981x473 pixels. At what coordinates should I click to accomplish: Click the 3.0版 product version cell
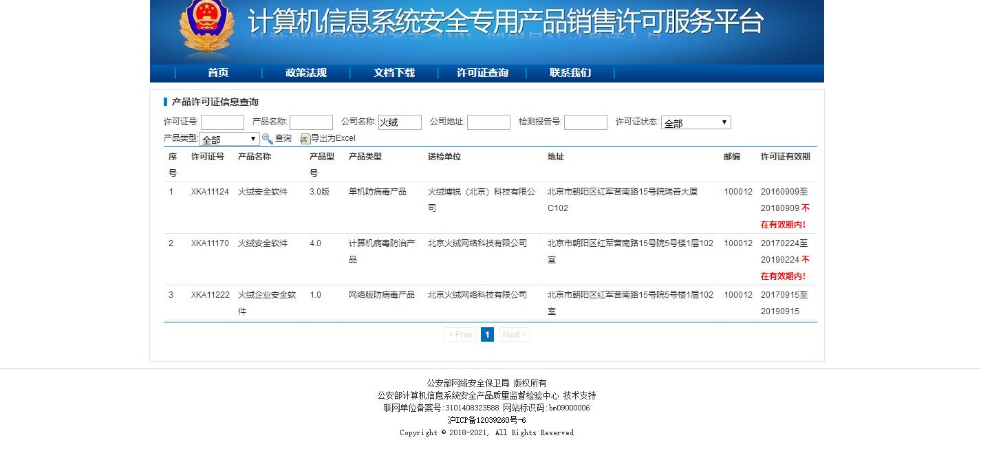tap(319, 192)
